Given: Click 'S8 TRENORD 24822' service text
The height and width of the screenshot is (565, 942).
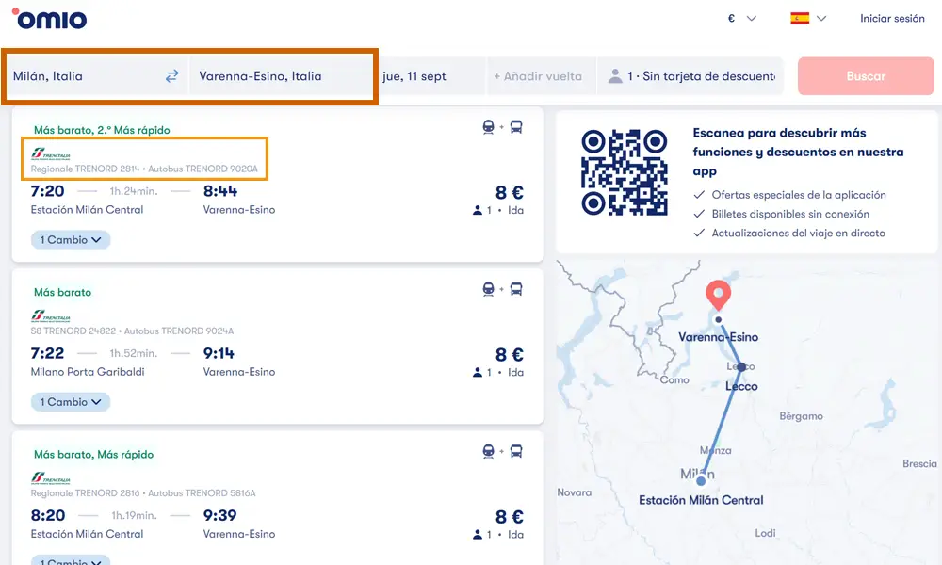Looking at the screenshot, I should point(73,331).
